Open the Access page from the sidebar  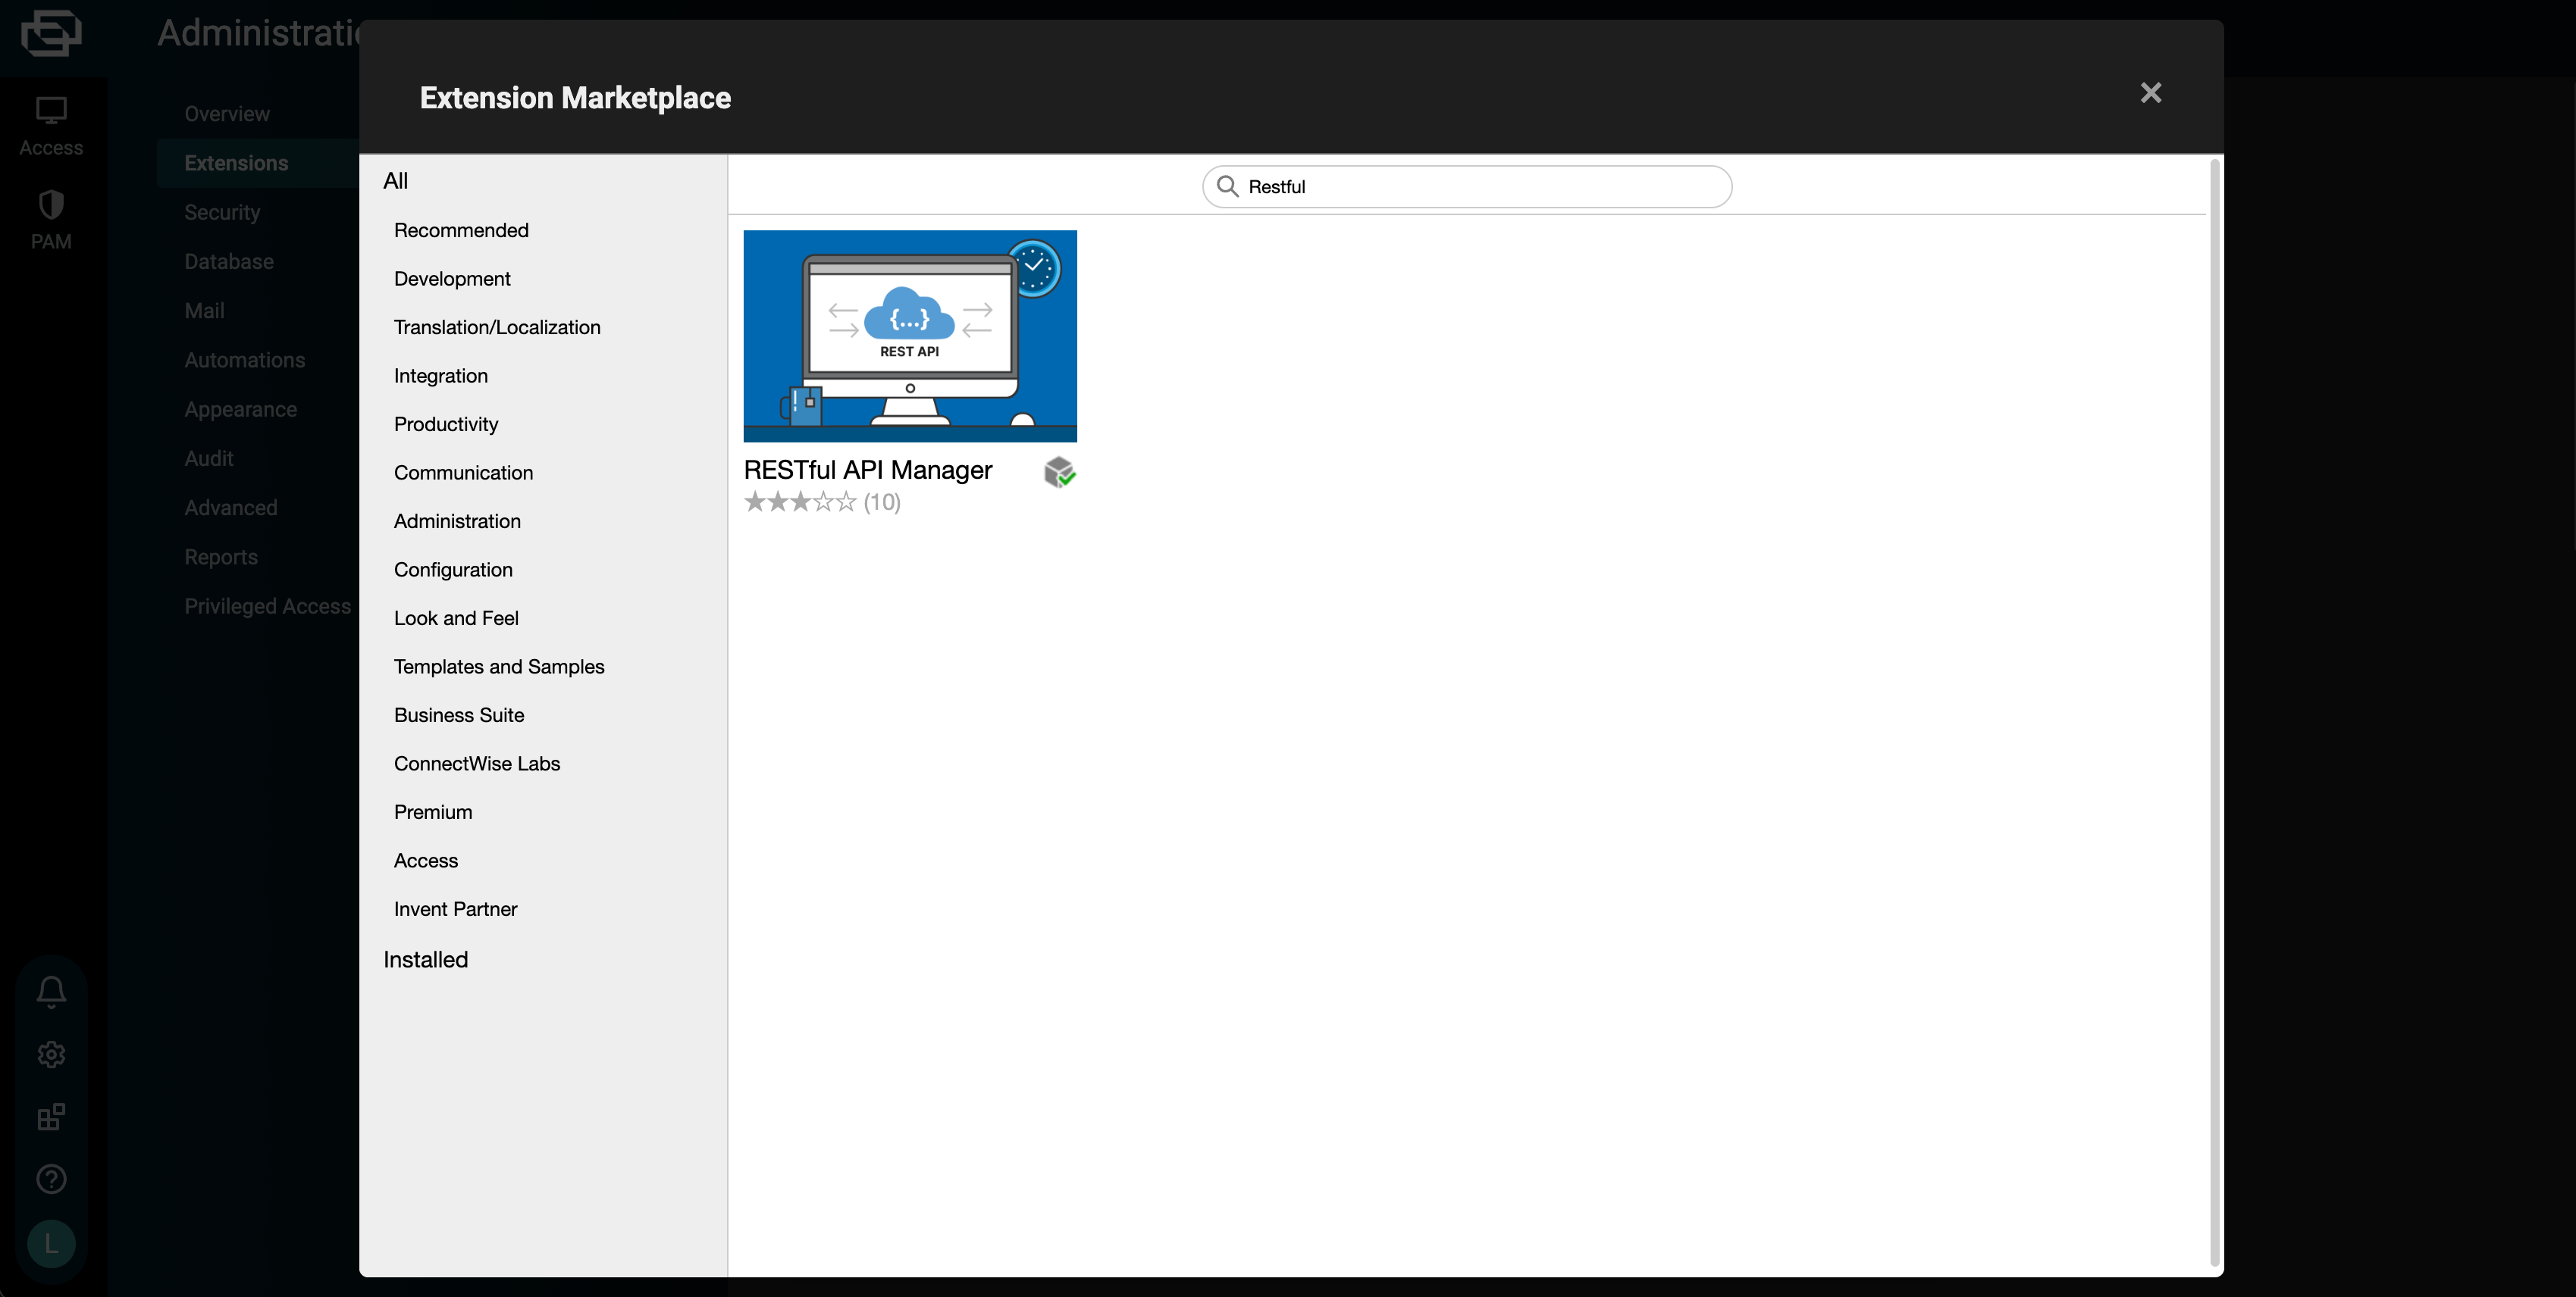51,126
